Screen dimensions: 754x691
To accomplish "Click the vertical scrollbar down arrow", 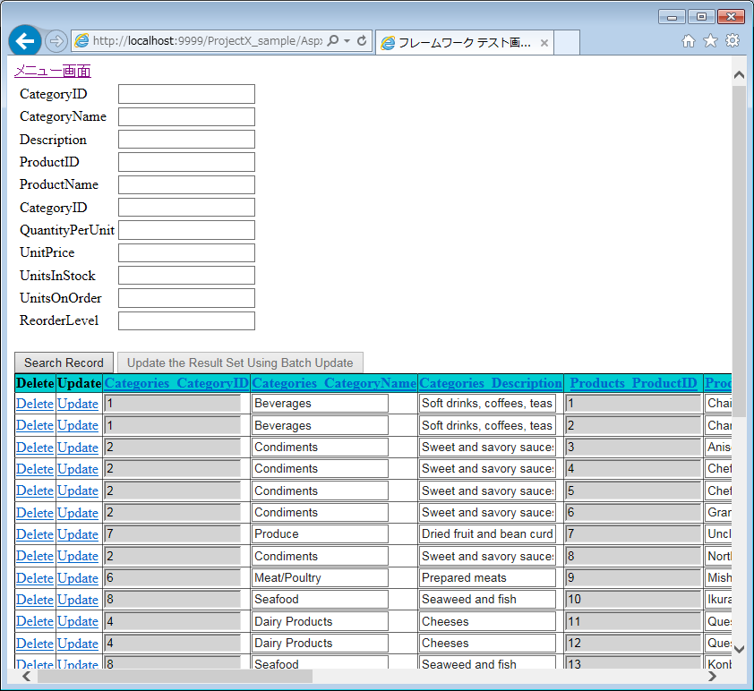I will tap(739, 650).
